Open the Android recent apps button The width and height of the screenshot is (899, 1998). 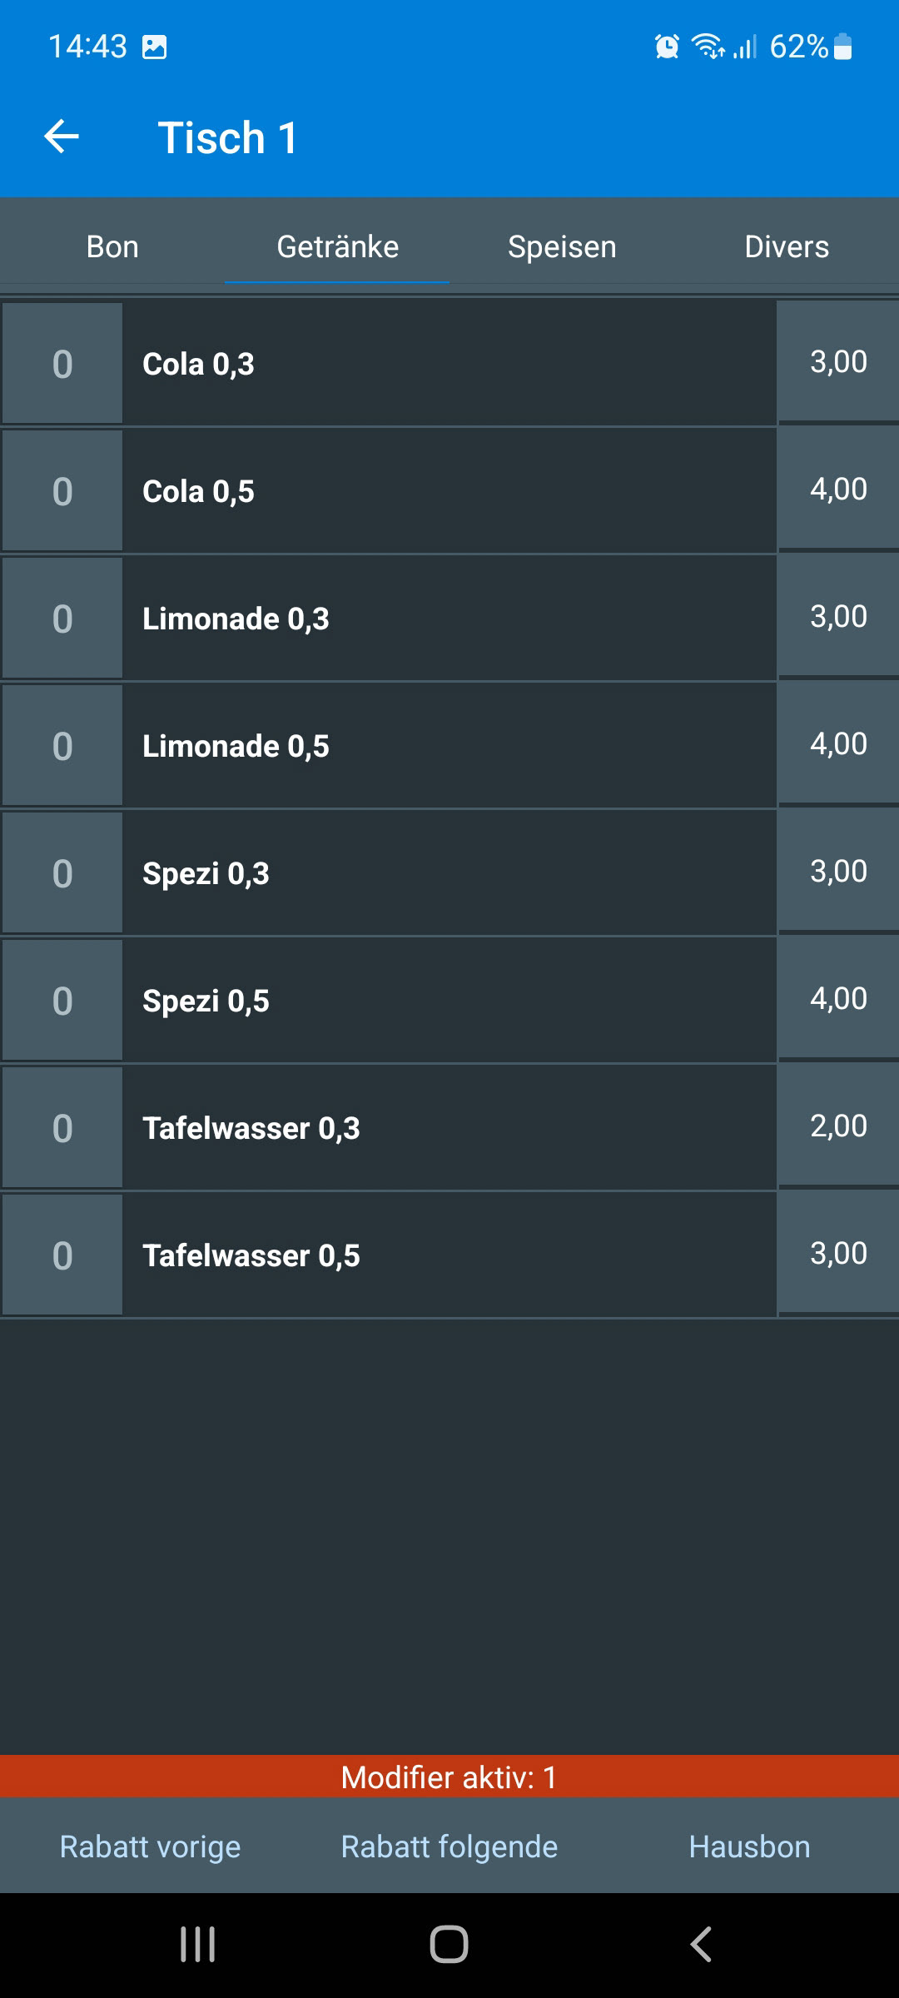coord(198,1945)
